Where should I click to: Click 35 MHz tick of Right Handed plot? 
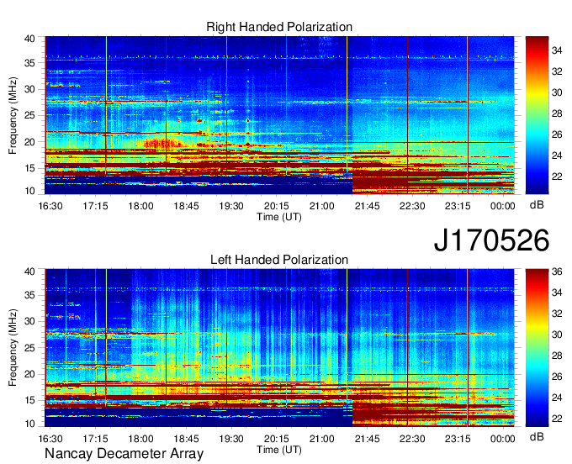(29, 63)
